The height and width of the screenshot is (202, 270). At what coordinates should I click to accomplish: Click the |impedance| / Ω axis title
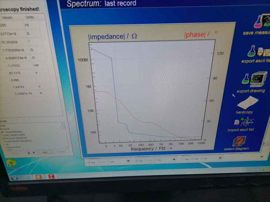click(x=112, y=37)
